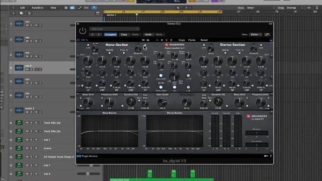Select settings bank D in plugin toolbar
This screenshot has width=322, height=181.
coord(171,40)
